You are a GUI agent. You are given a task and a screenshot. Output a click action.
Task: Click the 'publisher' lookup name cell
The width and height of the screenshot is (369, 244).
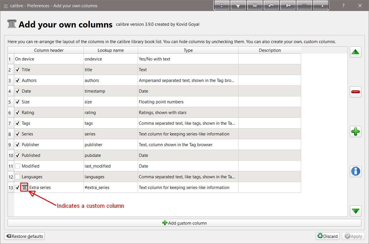pyautogui.click(x=111, y=145)
